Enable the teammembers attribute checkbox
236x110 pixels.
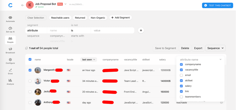coord(181,97)
